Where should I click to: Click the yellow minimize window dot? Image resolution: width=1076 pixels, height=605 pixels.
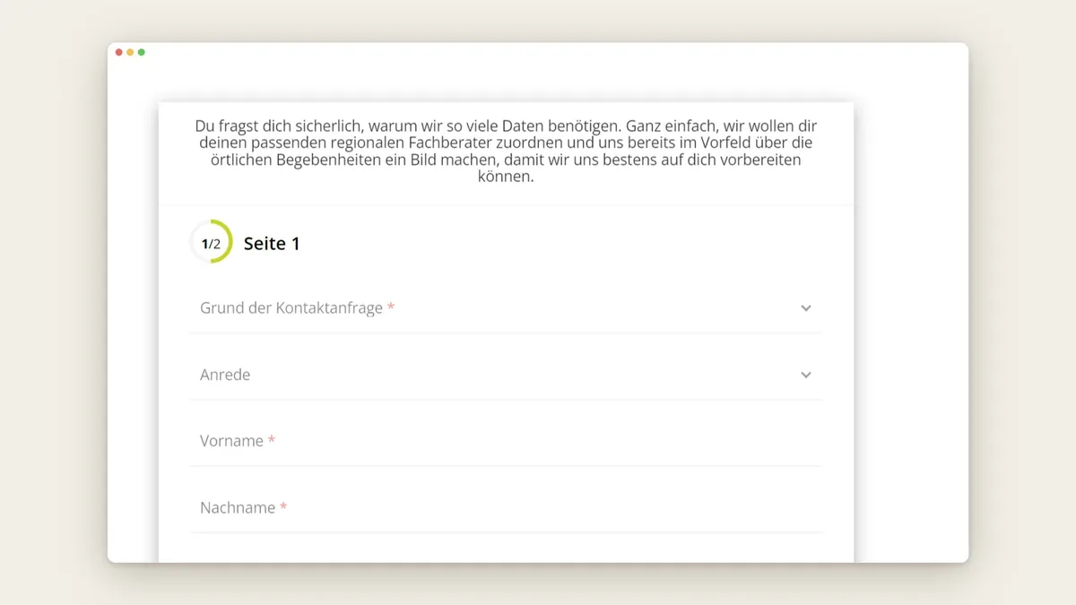pyautogui.click(x=130, y=52)
